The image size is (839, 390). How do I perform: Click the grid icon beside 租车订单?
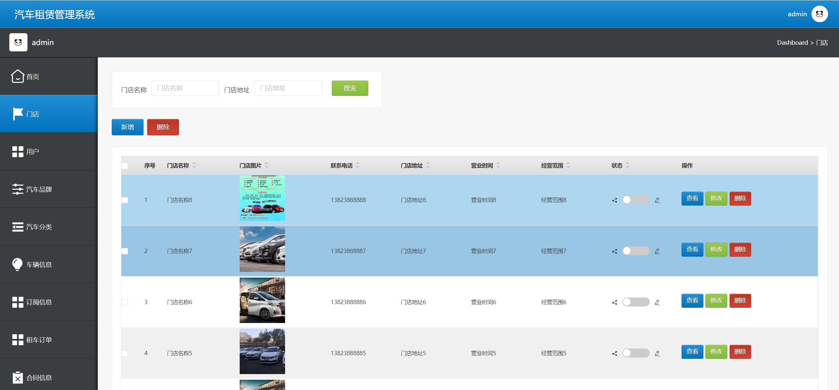tap(18, 340)
